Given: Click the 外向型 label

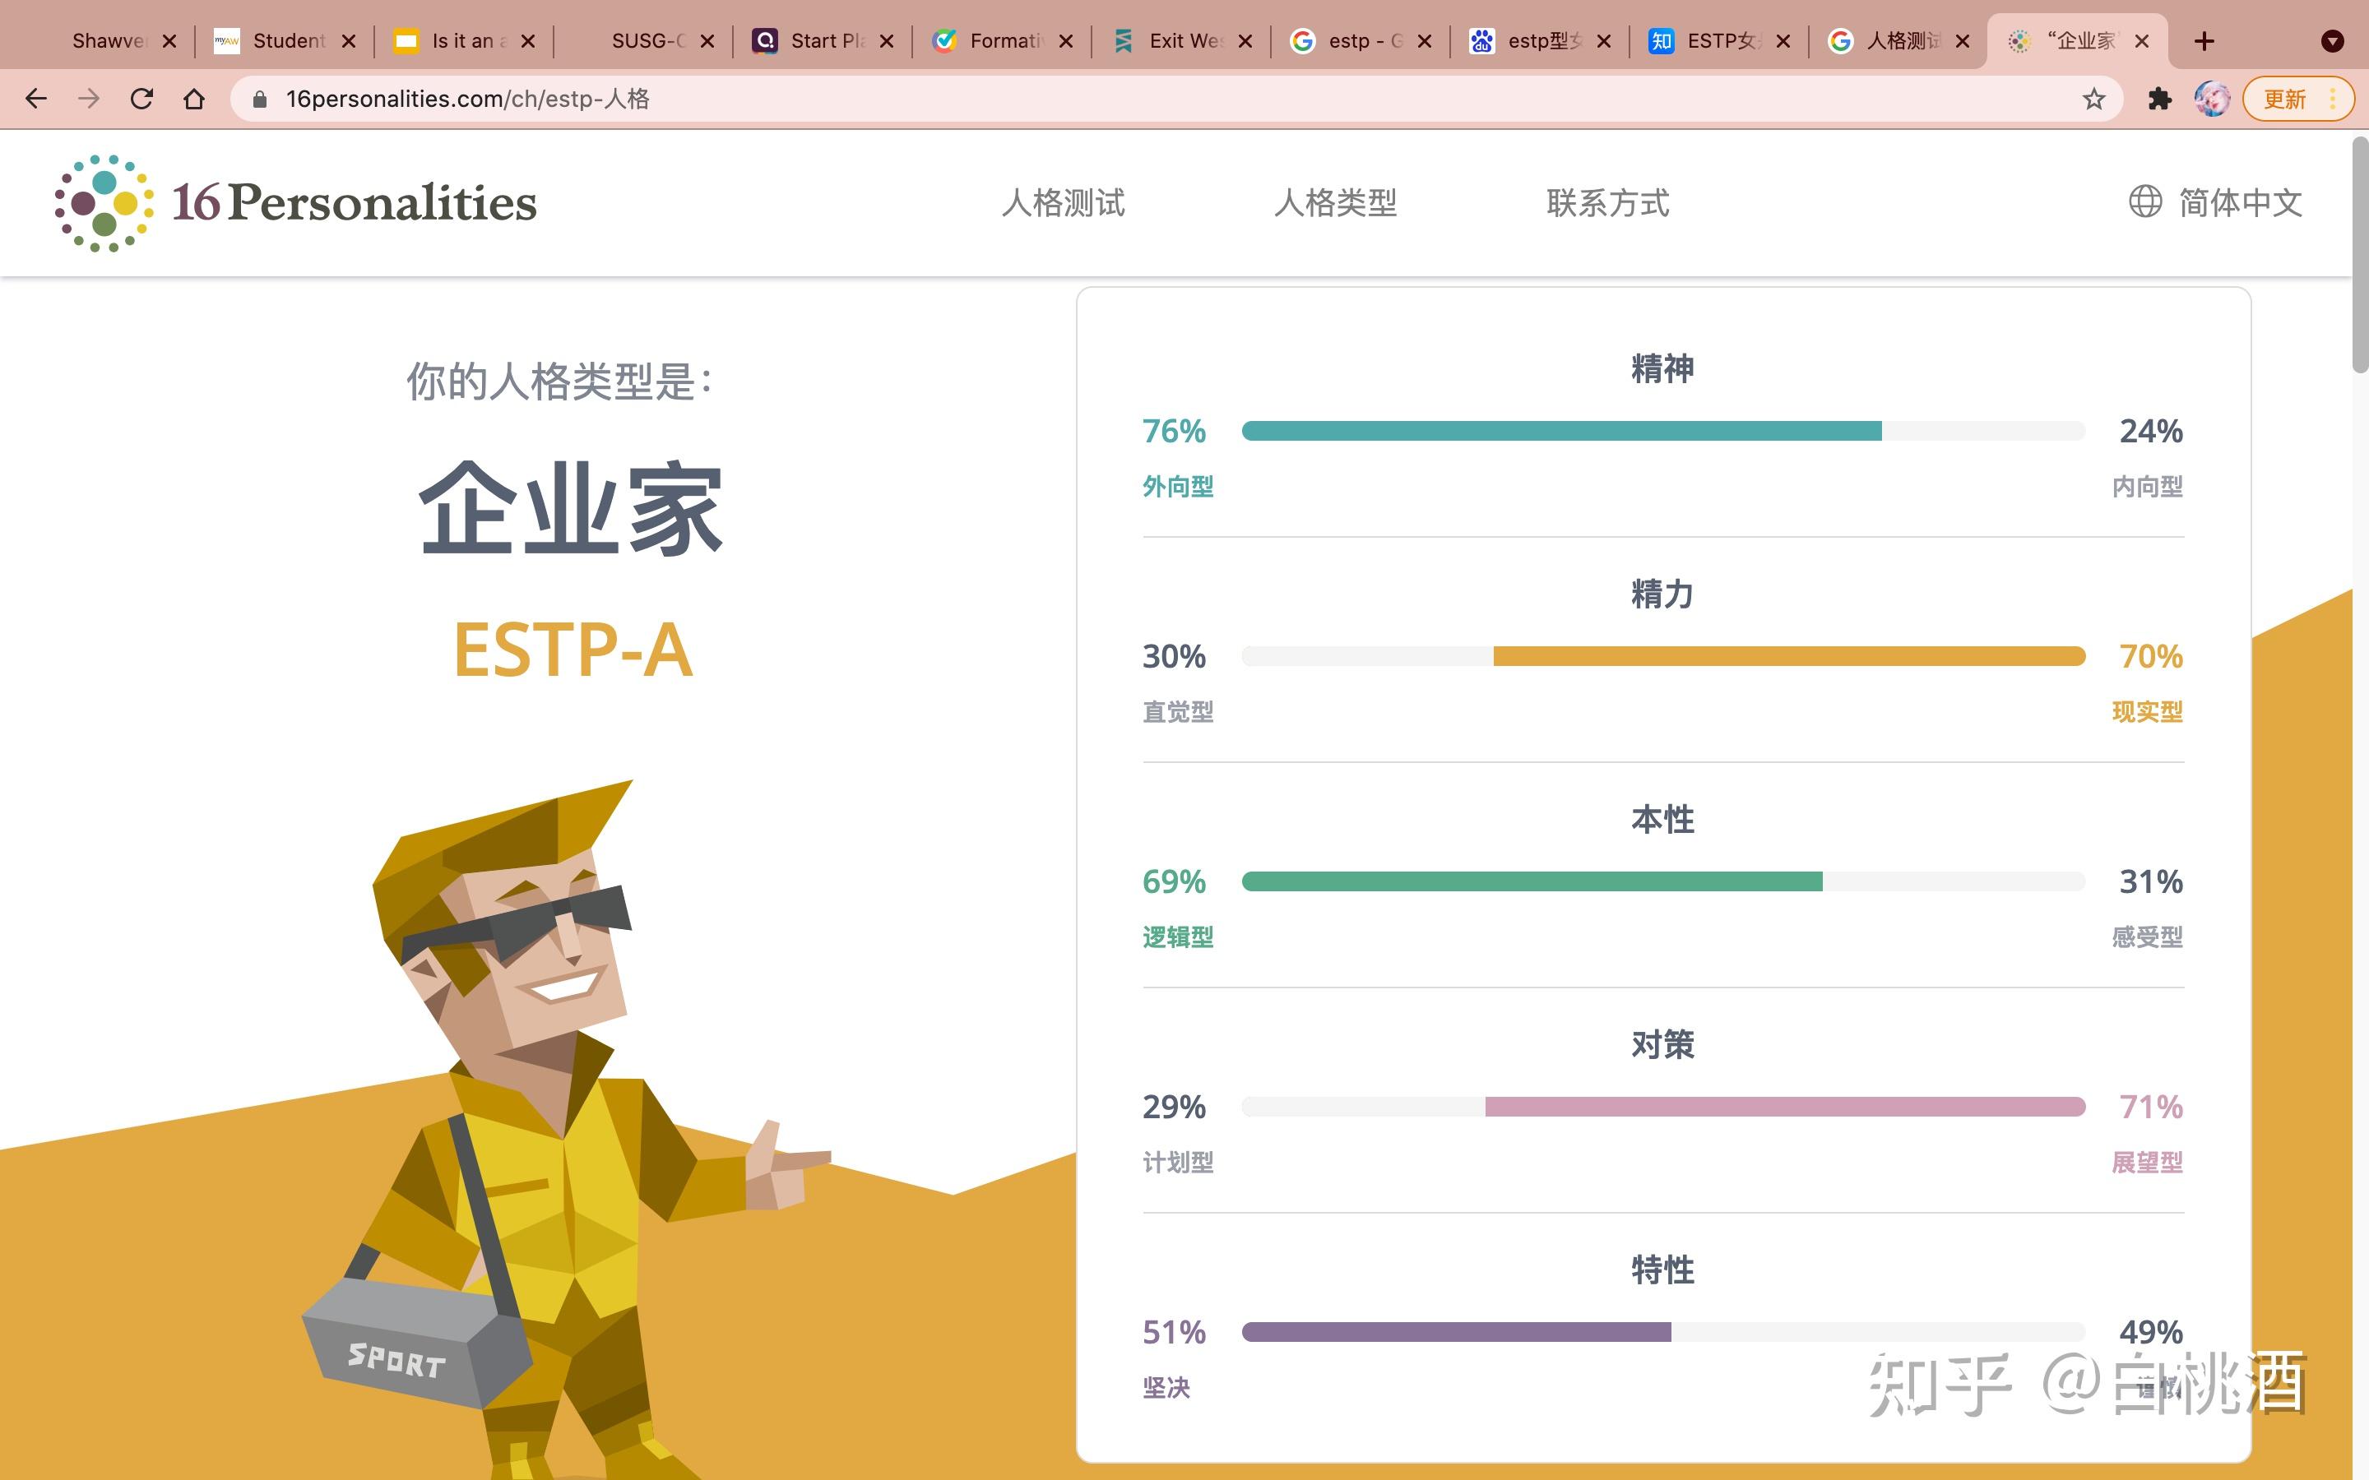Looking at the screenshot, I should click(x=1178, y=487).
